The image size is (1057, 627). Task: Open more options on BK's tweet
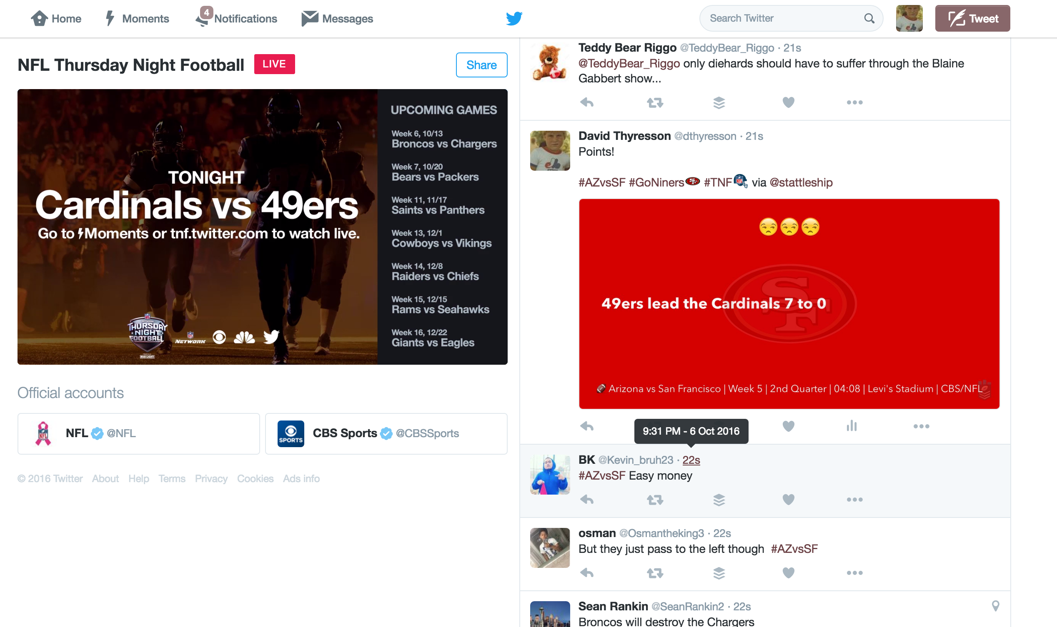coord(854,500)
